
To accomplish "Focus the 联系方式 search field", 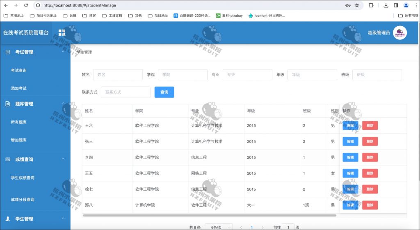I will coord(126,92).
